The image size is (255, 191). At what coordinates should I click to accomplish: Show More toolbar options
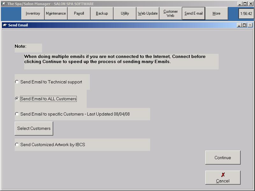[216, 13]
